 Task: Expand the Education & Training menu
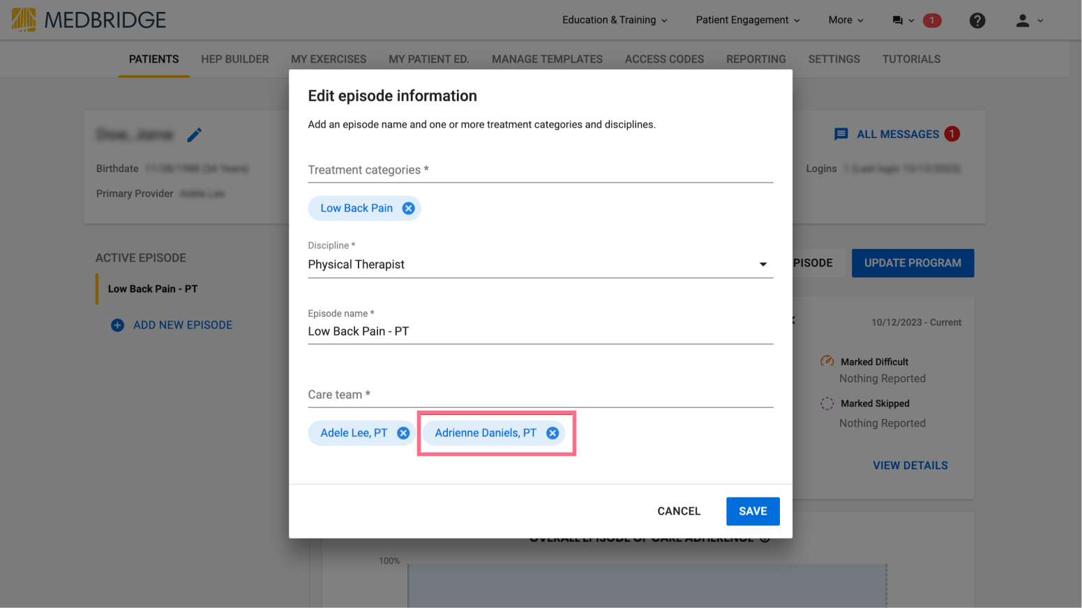pyautogui.click(x=615, y=20)
